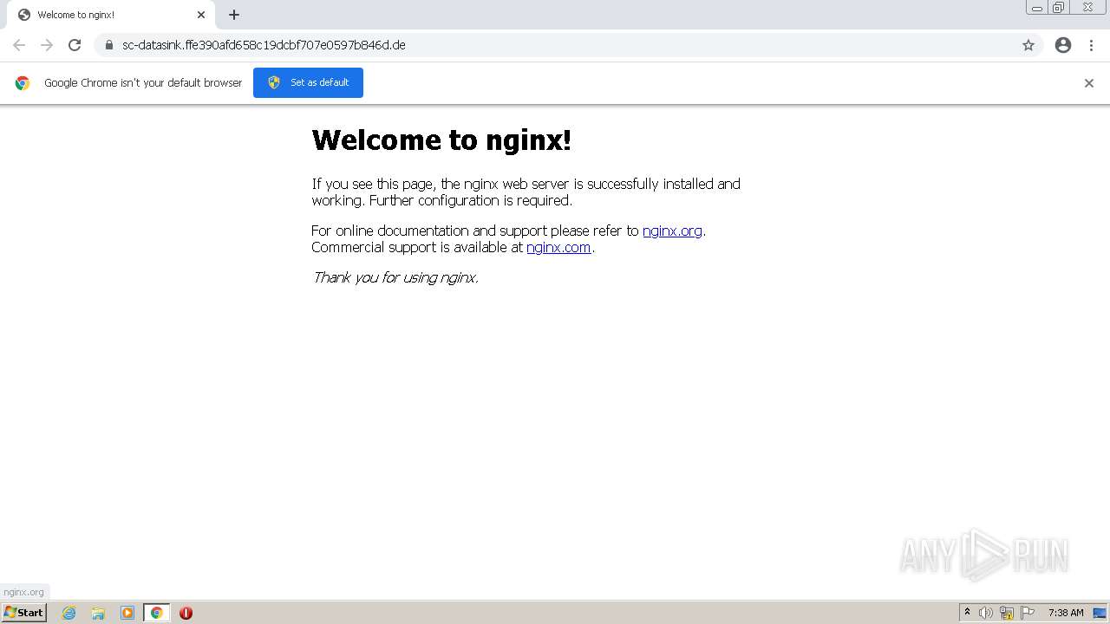The height and width of the screenshot is (624, 1110).
Task: Close the Welcome to nginx! tab
Action: pyautogui.click(x=201, y=15)
